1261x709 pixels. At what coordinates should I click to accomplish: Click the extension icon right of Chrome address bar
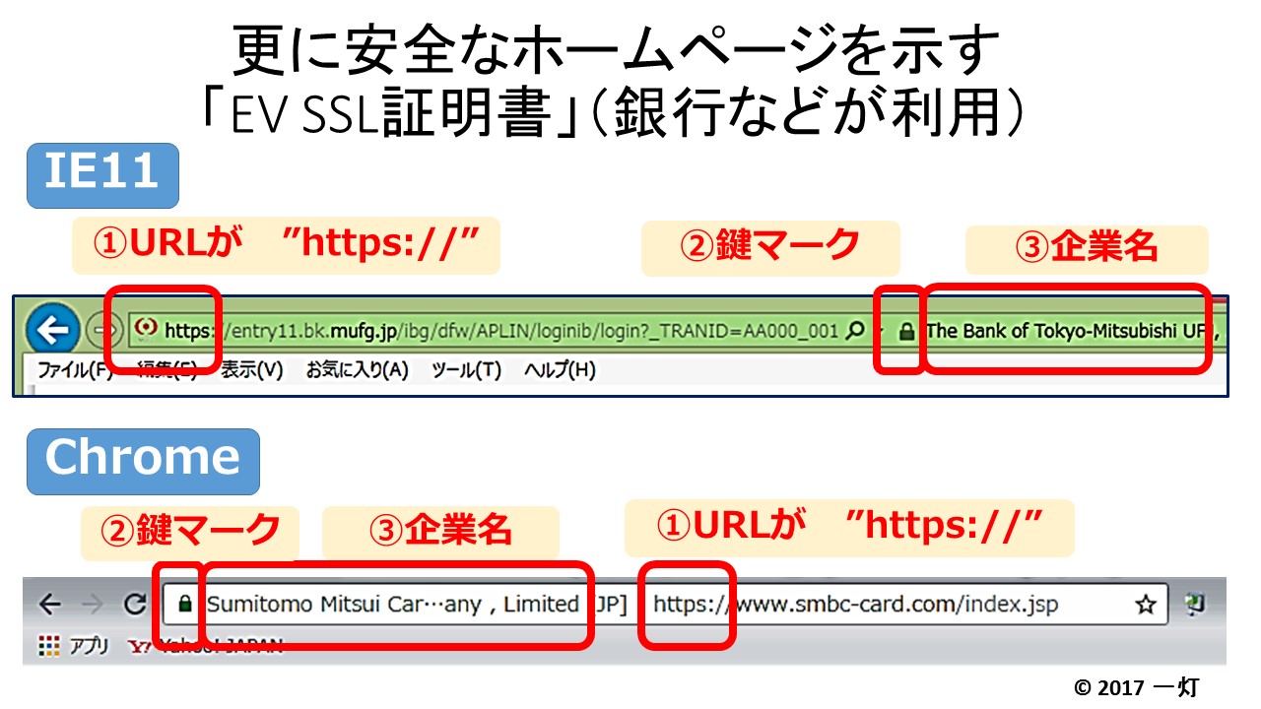tap(1196, 604)
